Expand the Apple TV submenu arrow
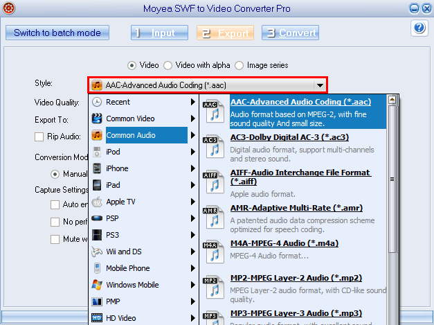Screen dimensions: 434x325 point(193,202)
